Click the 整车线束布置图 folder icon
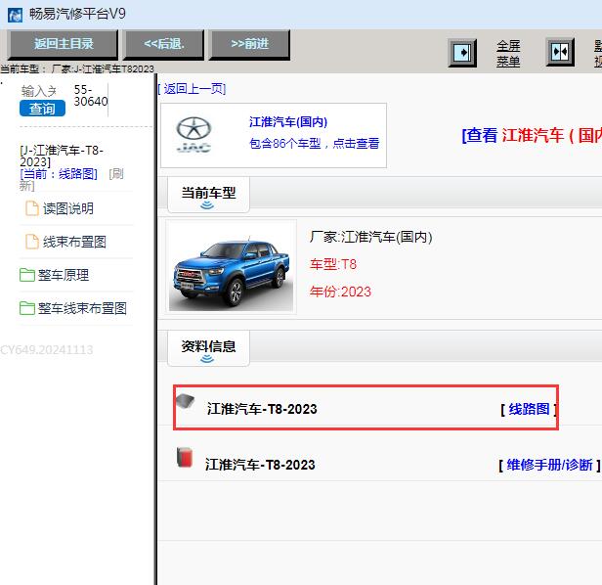Screen dimensions: 602x585 [27, 308]
